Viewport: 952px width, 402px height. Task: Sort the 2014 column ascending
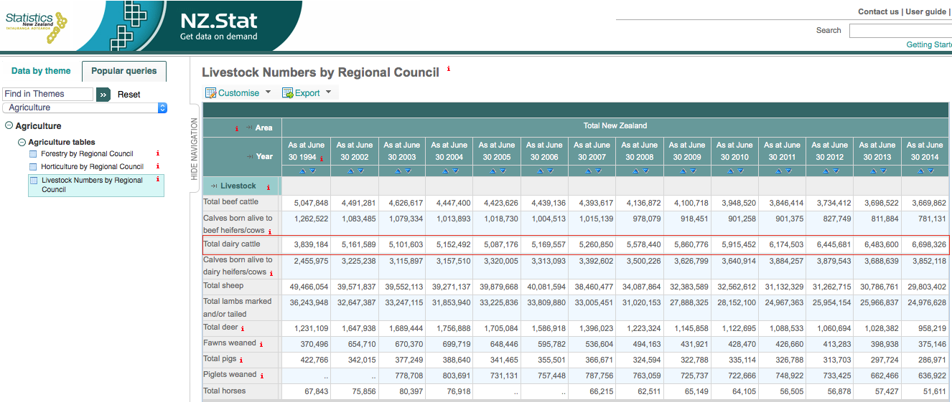coord(920,171)
